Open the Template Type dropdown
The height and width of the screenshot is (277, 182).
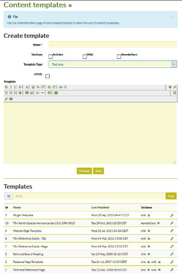tap(113, 64)
